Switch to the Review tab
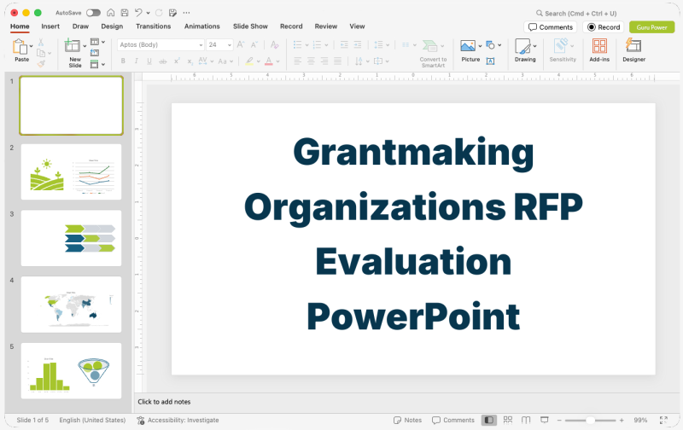 click(x=326, y=26)
